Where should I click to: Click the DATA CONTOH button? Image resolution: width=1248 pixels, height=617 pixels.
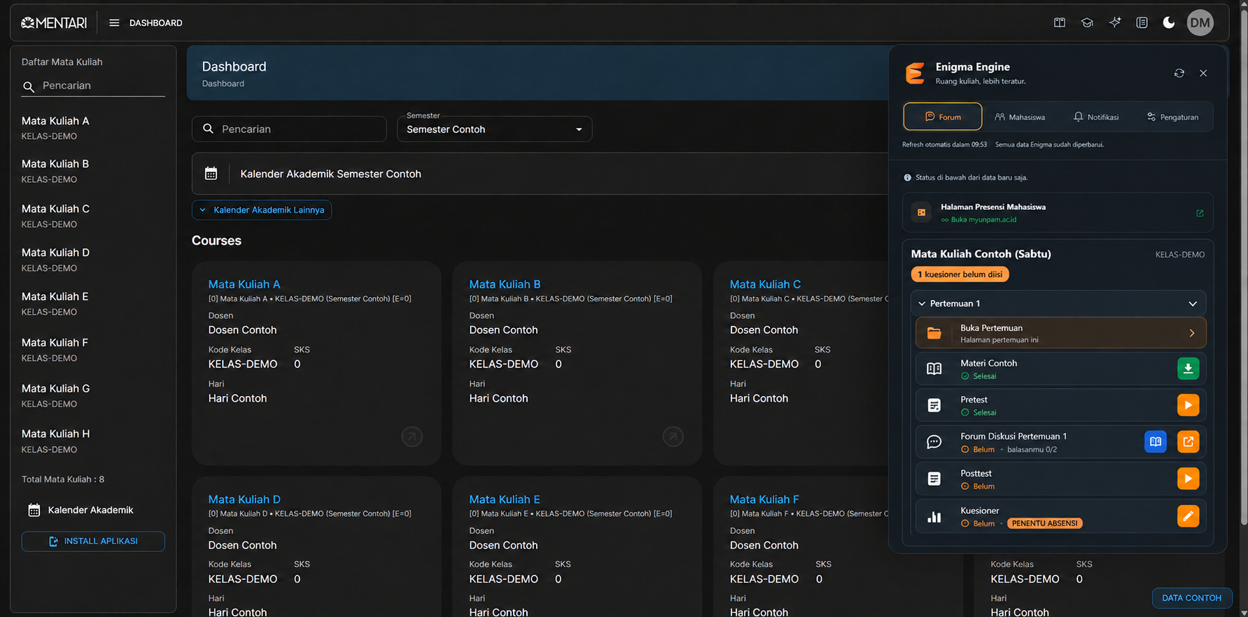[1191, 598]
